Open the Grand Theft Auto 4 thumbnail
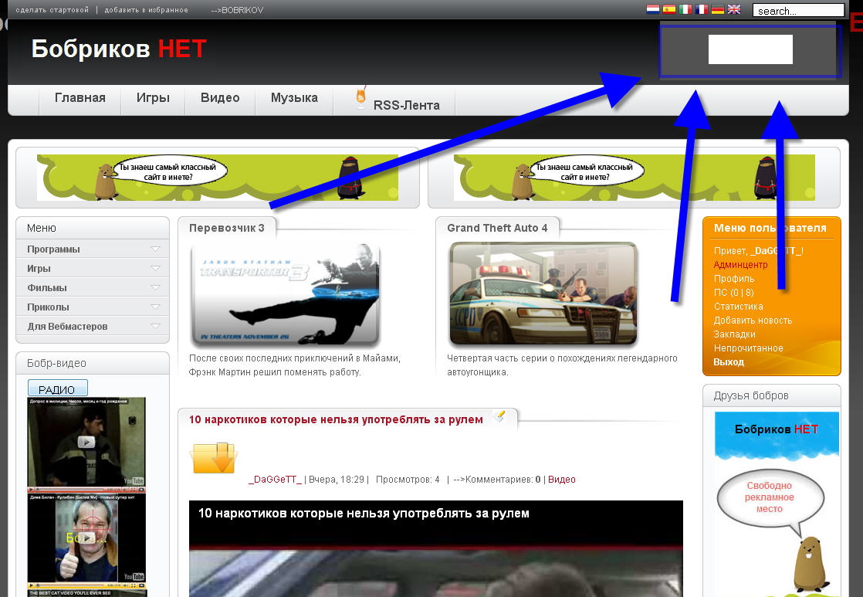Screen dimensions: 863x597 [543, 294]
